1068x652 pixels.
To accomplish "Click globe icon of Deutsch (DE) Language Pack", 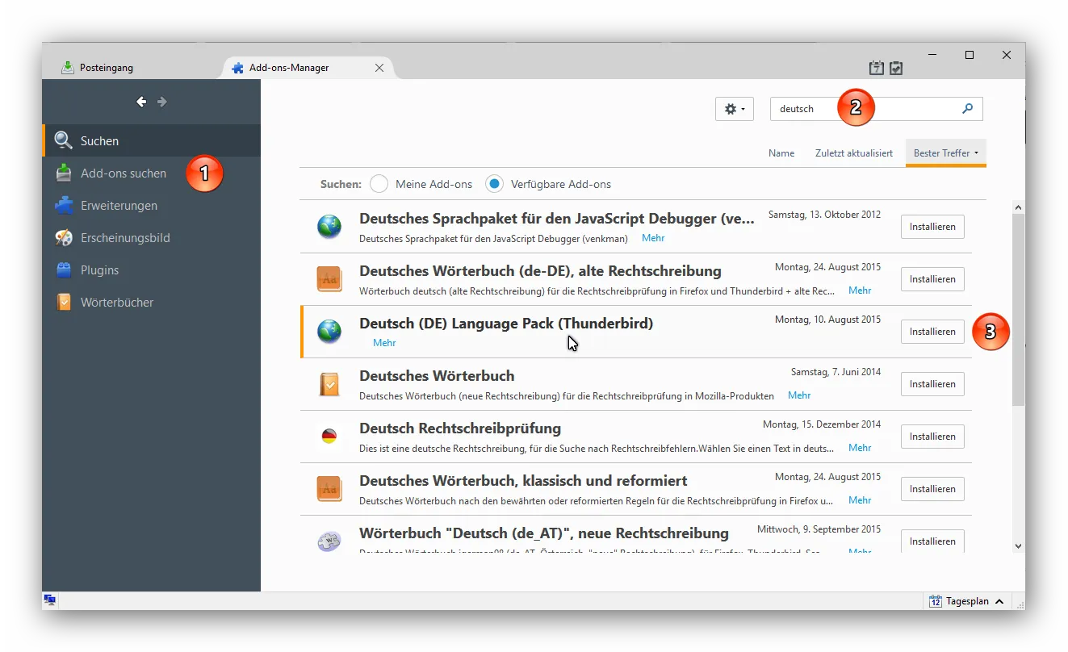I will [x=329, y=332].
